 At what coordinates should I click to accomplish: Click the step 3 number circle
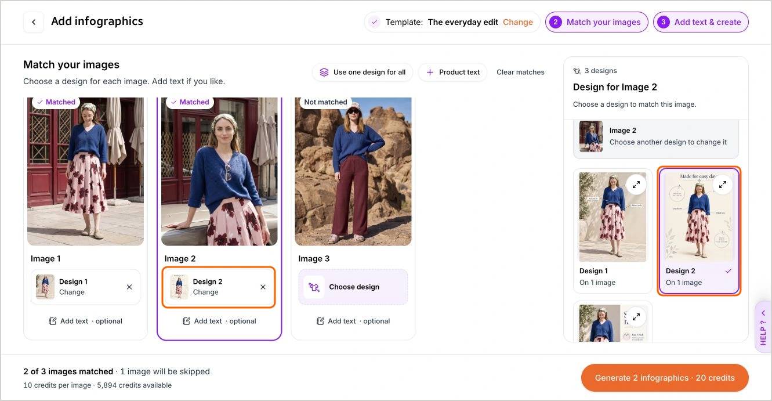pos(664,22)
